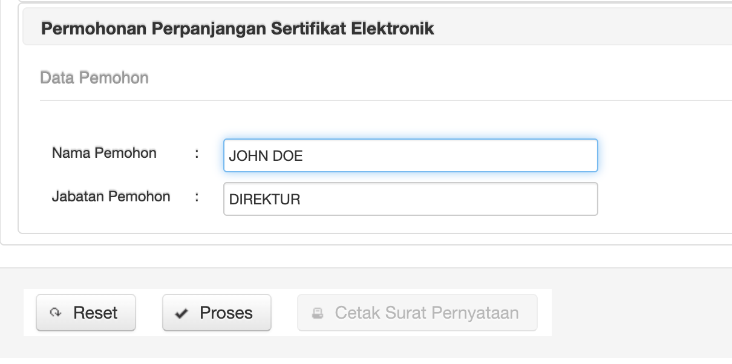732x364 pixels.
Task: Clear the form using Reset
Action: (85, 313)
